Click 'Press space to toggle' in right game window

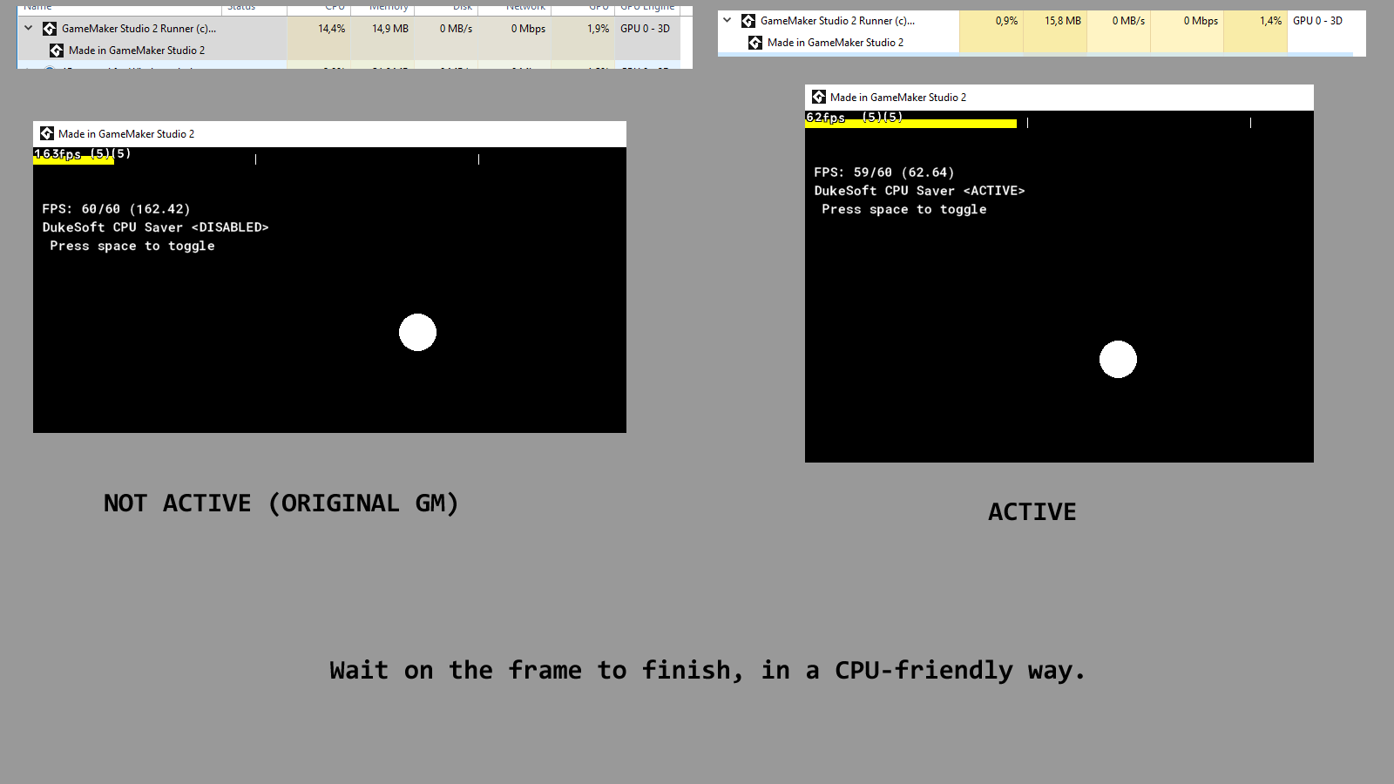[904, 209]
